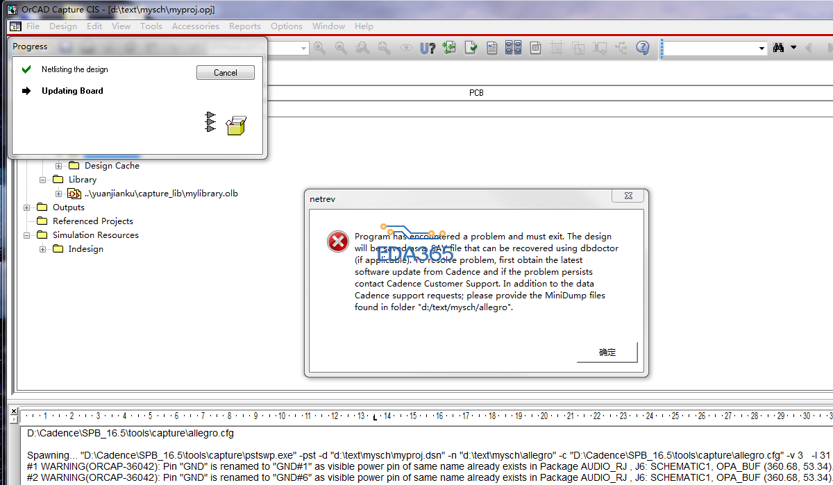Click the Design Cache folder icon
833x485 pixels.
pyautogui.click(x=74, y=166)
